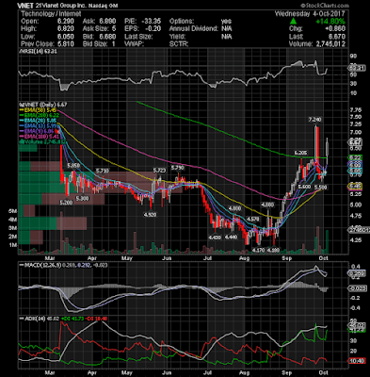Image resolution: width=370 pixels, height=377 pixels.
Task: Select the EPS value -0.20
Action: (x=153, y=29)
